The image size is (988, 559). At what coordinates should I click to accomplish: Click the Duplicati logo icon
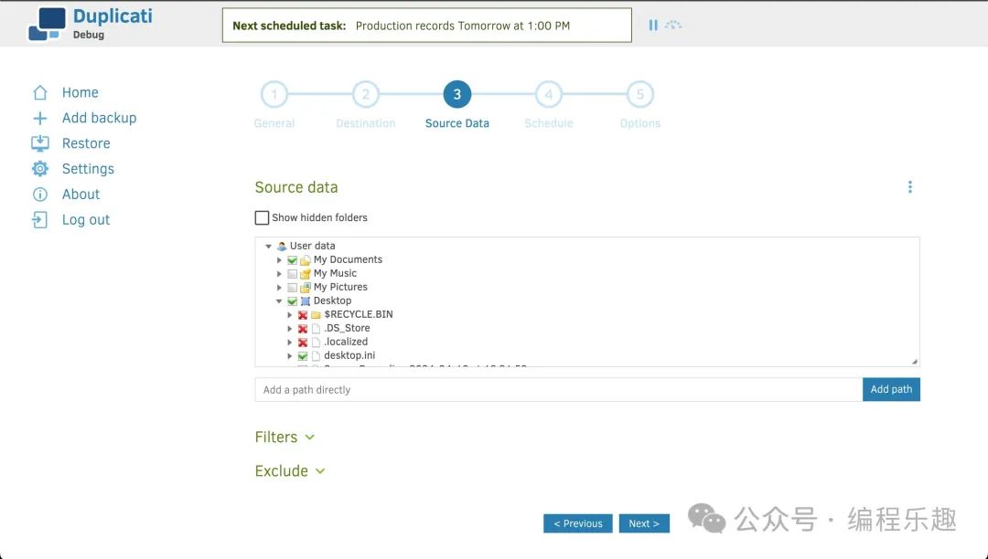coord(47,25)
